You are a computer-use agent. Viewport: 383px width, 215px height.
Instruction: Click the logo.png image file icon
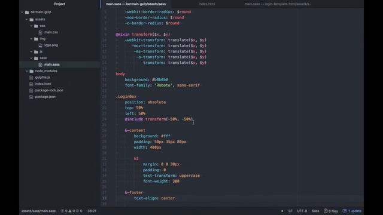pyautogui.click(x=41, y=45)
